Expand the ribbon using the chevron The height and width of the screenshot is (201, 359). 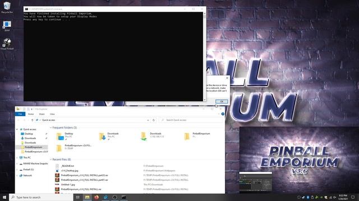coord(219,114)
